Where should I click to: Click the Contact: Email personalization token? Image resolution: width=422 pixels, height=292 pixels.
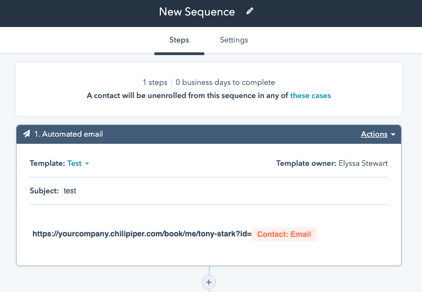pyautogui.click(x=284, y=234)
